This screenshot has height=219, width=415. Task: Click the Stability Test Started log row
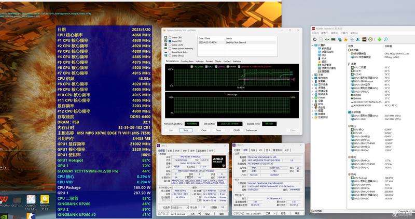(x=237, y=42)
